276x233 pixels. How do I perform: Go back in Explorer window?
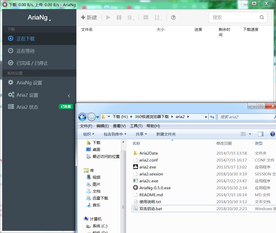pyautogui.click(x=82, y=117)
